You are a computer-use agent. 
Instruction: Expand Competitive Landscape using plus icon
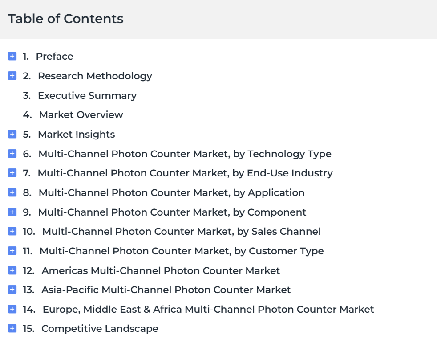pos(12,328)
